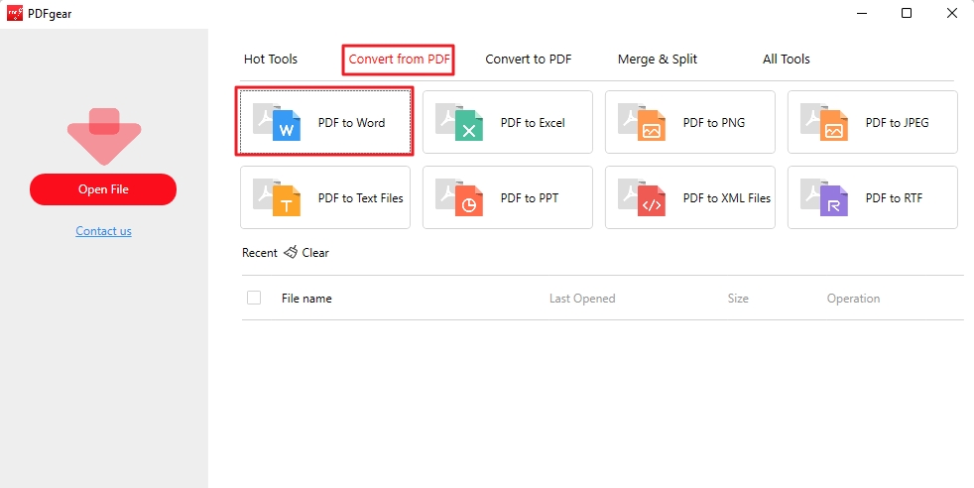Viewport: 974px width, 488px height.
Task: Pick the PDF to XML Files icon
Action: 643,197
